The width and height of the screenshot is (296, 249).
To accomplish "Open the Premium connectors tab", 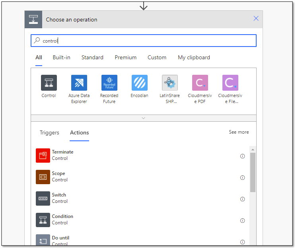I will 126,57.
